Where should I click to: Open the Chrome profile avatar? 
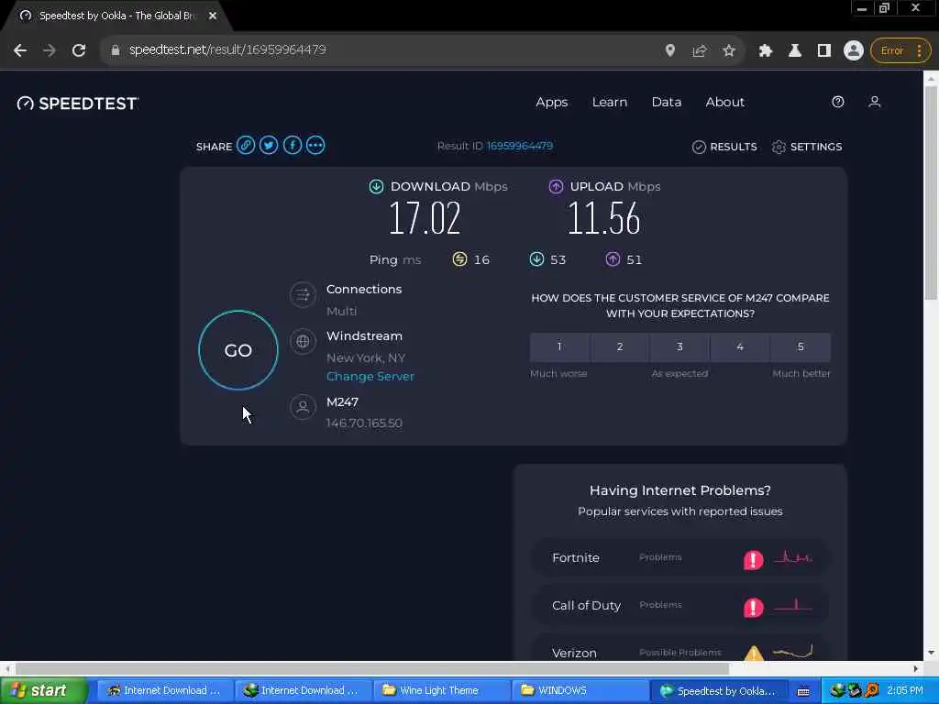(x=854, y=50)
